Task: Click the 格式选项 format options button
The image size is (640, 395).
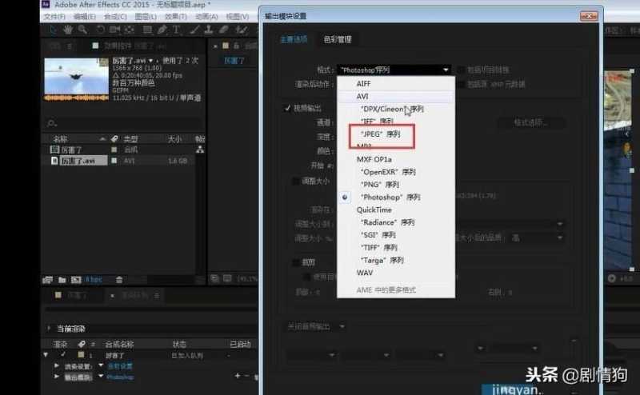Action: pos(531,122)
